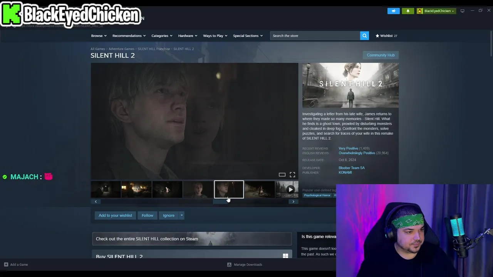Click the store search magnifier button

tap(364, 36)
